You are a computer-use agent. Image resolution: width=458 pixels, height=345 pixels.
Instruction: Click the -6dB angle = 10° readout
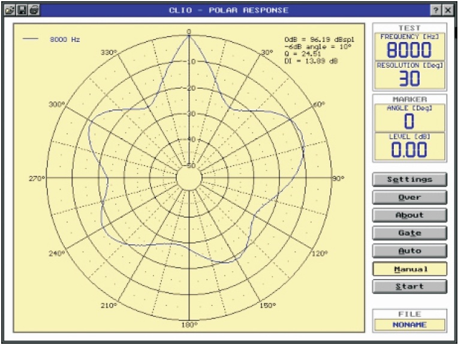tap(318, 47)
